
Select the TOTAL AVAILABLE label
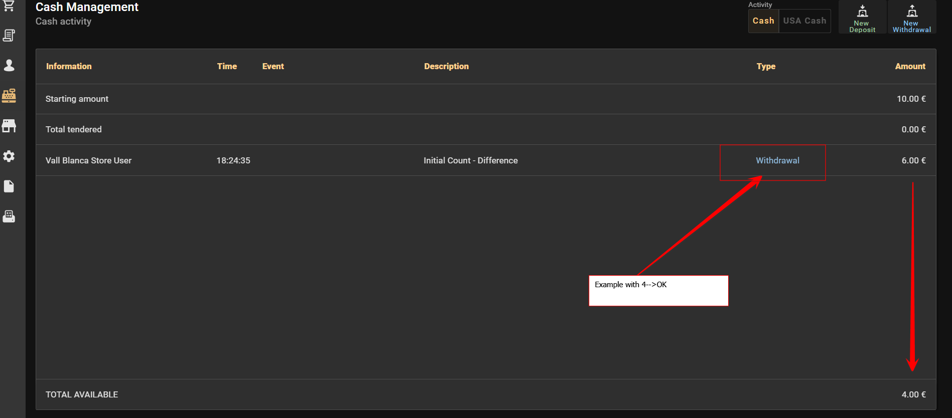[x=82, y=394]
